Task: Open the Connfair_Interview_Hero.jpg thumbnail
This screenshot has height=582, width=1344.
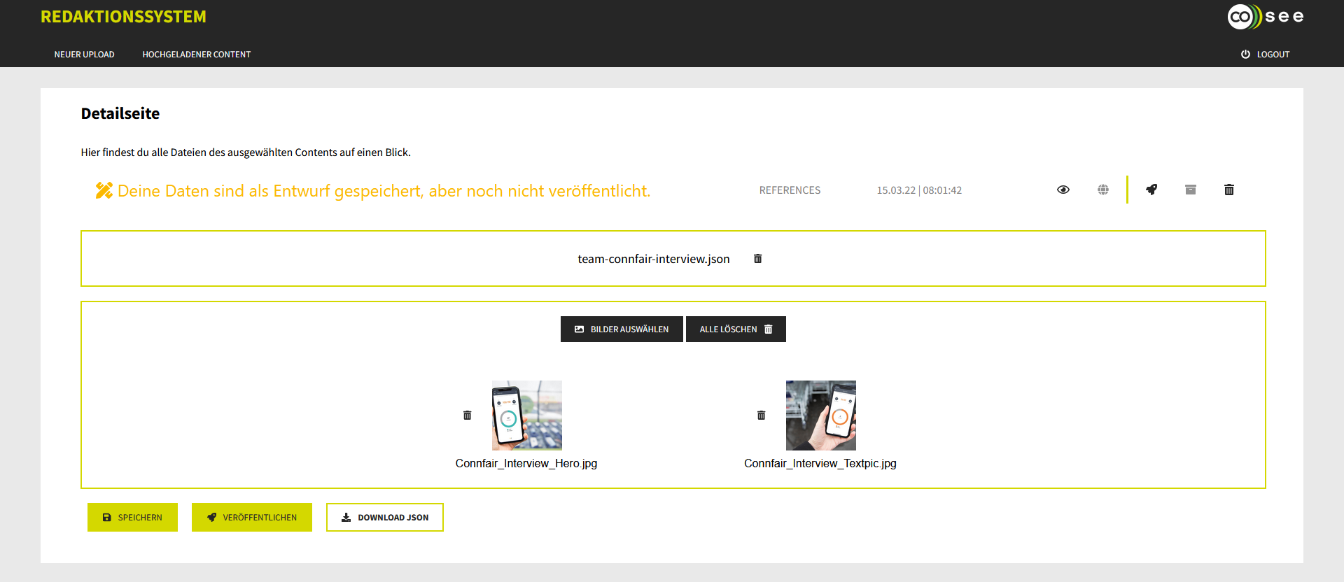Action: click(x=526, y=416)
